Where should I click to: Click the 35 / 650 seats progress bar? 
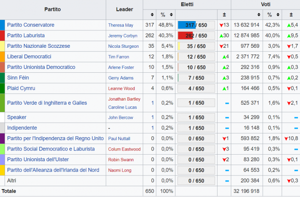pos(196,46)
